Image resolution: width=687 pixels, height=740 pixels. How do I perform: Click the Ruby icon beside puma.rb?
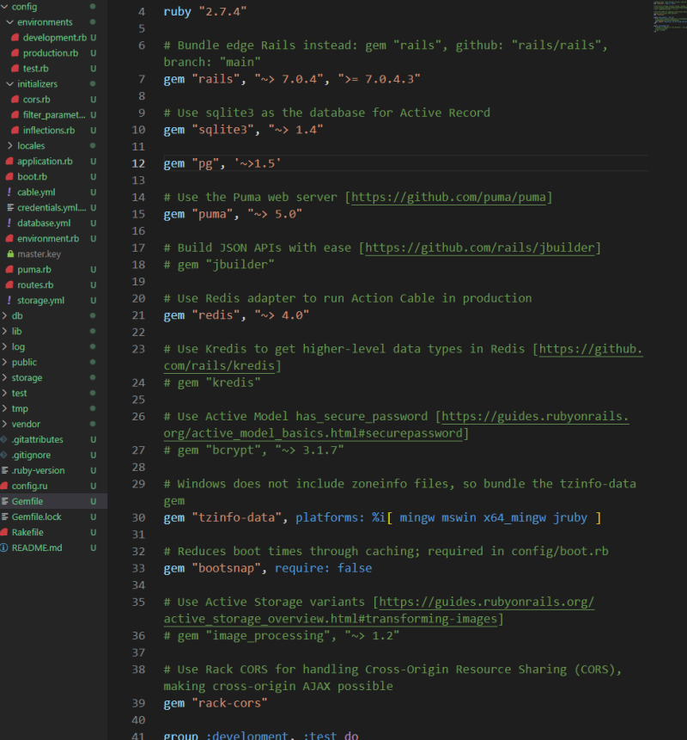coord(9,270)
